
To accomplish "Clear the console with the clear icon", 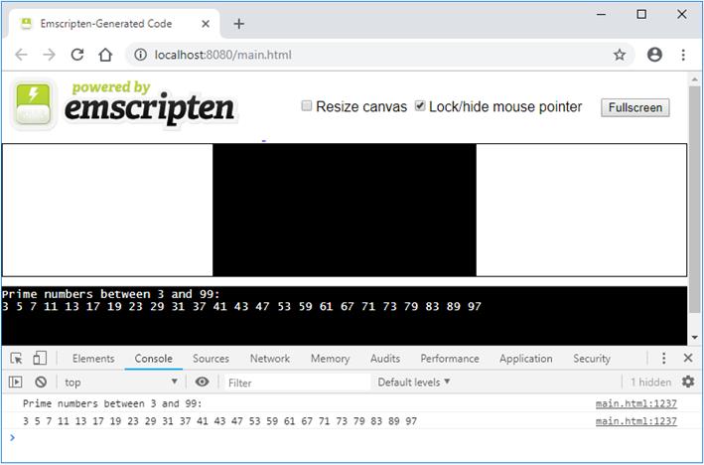I will [41, 382].
